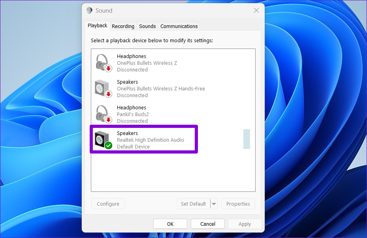
Task: Click the Configure button
Action: click(108, 204)
